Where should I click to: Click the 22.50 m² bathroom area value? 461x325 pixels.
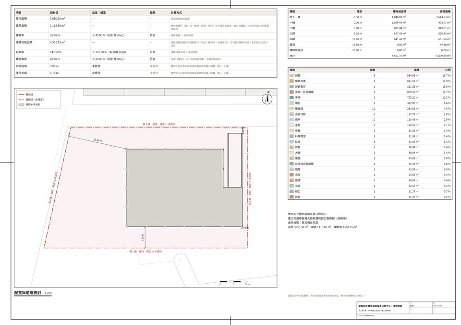[413, 186]
